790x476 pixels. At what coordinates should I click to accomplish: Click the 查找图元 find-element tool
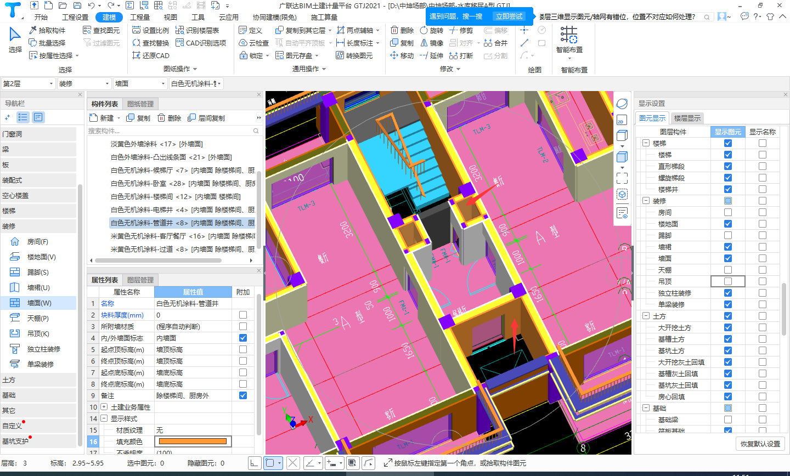(x=101, y=31)
